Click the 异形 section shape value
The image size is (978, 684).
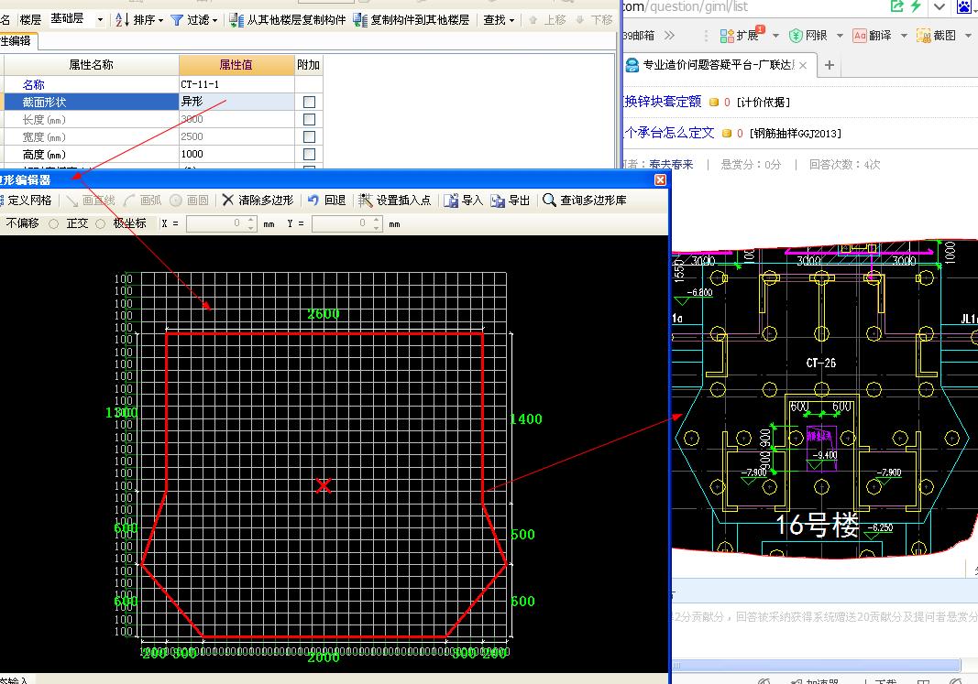click(236, 102)
